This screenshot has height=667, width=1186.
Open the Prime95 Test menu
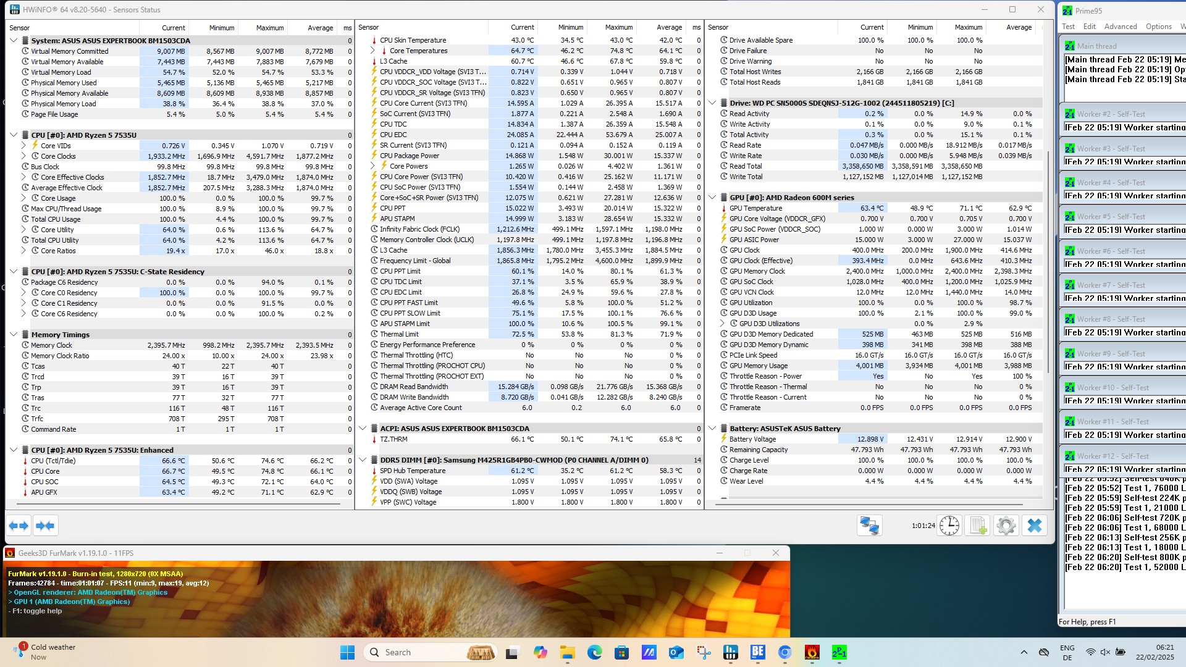1068,27
